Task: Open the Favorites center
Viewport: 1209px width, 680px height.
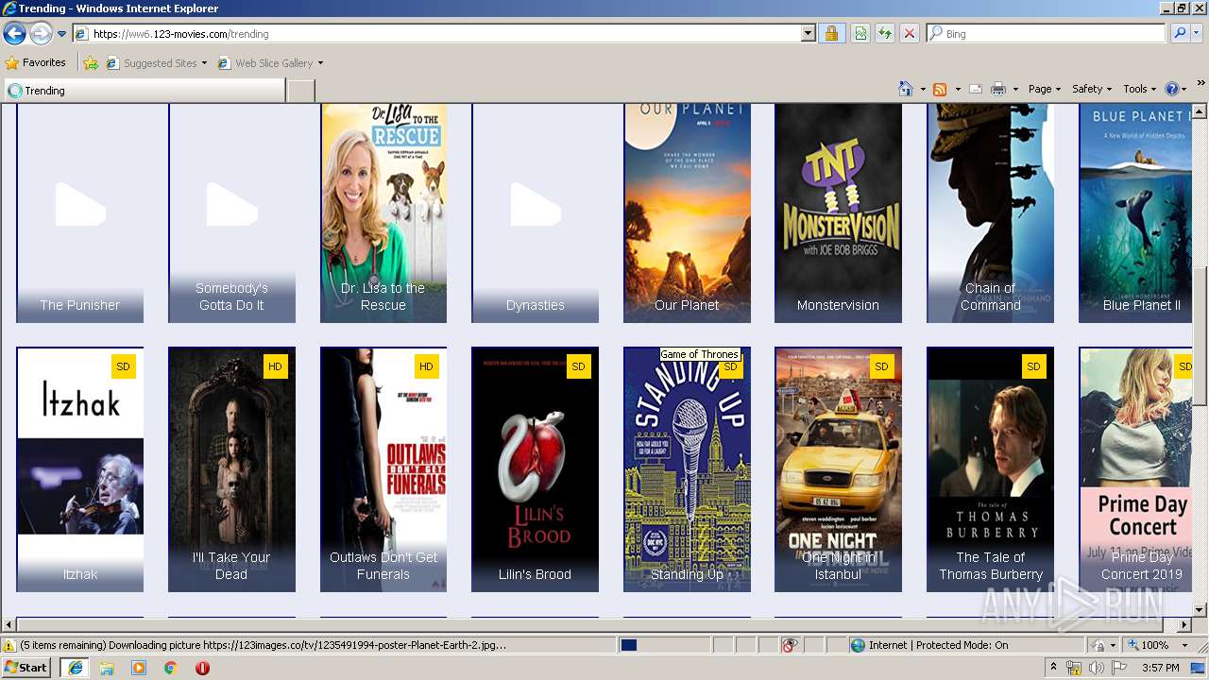Action: pos(36,63)
